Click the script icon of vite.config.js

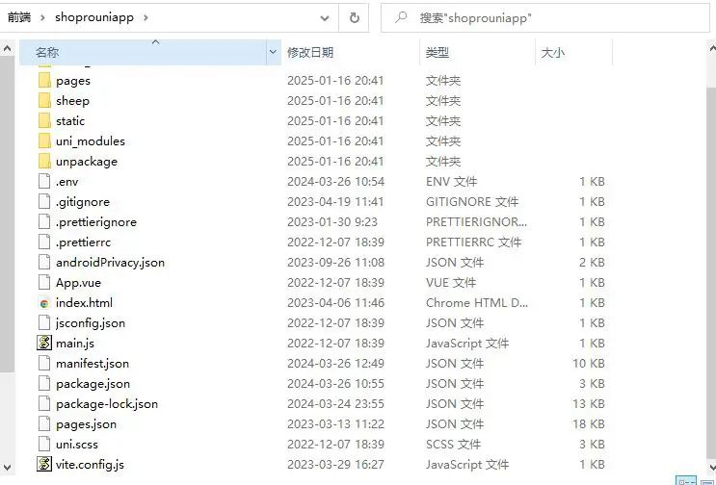click(x=44, y=464)
